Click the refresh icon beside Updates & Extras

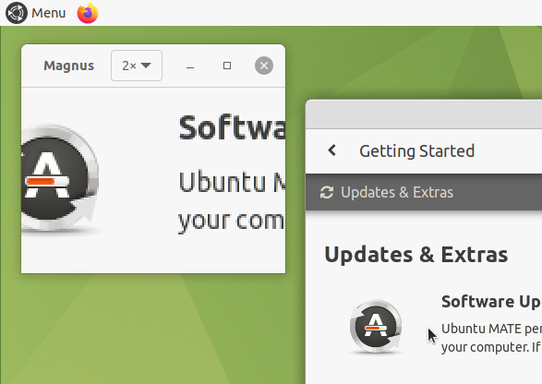click(327, 193)
